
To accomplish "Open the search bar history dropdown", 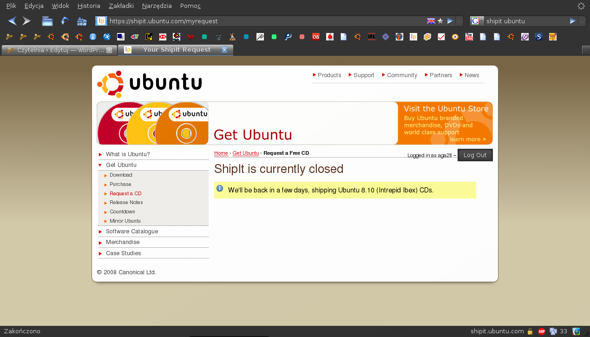I will [582, 21].
